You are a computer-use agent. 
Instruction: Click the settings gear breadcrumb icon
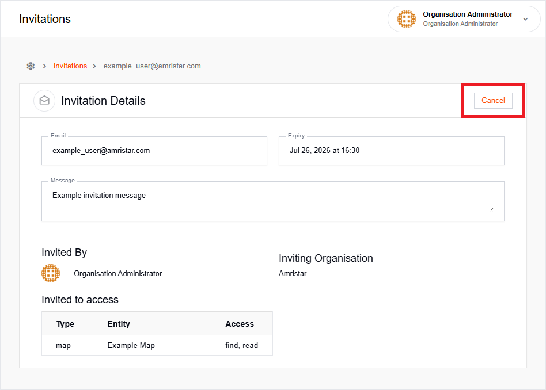31,66
